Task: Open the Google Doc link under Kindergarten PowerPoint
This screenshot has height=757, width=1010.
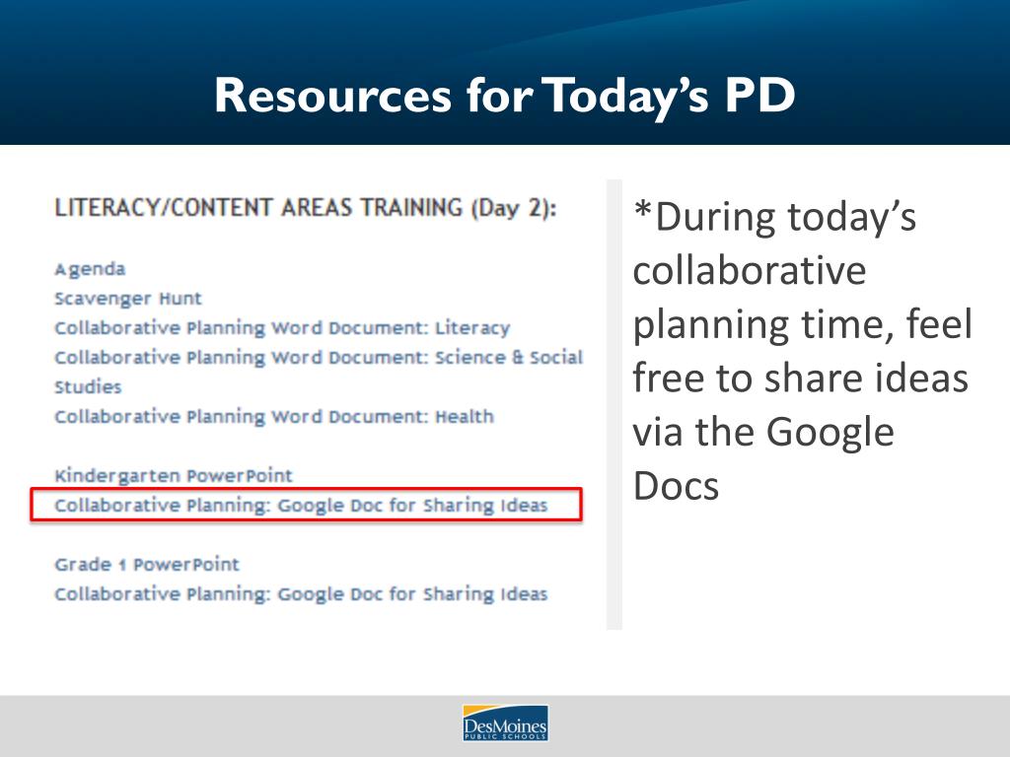Action: click(x=301, y=506)
